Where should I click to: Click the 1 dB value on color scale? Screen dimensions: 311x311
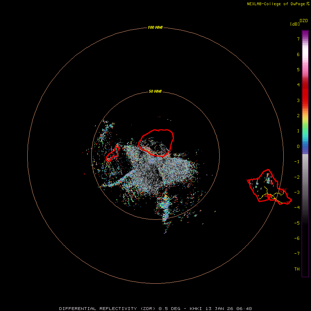click(298, 131)
